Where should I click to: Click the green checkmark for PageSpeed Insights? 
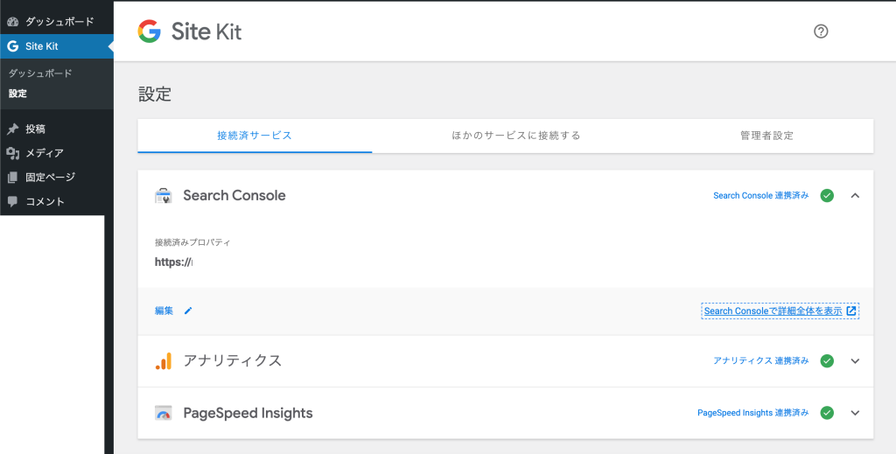point(827,413)
